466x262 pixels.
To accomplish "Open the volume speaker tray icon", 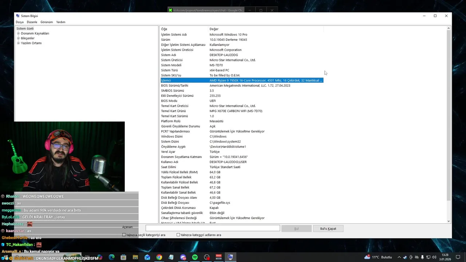I will (434, 257).
